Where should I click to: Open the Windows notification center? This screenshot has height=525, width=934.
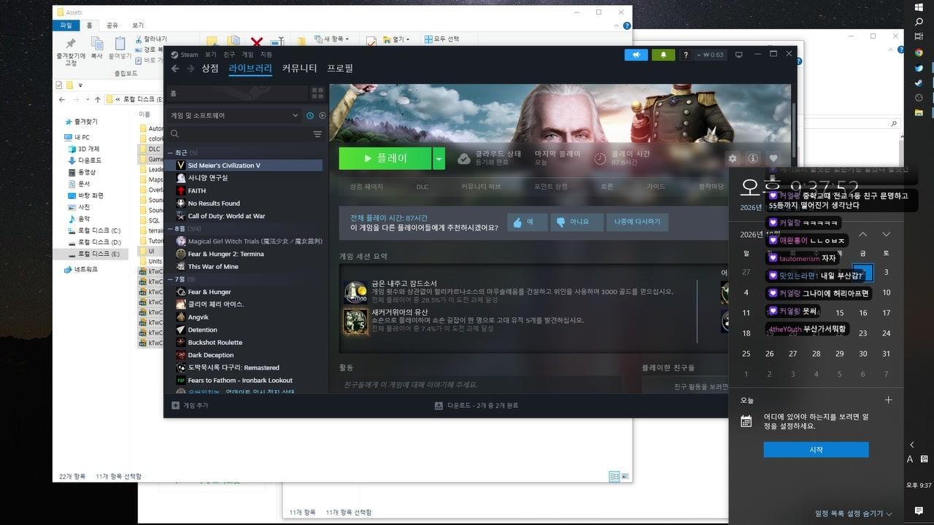point(919,510)
